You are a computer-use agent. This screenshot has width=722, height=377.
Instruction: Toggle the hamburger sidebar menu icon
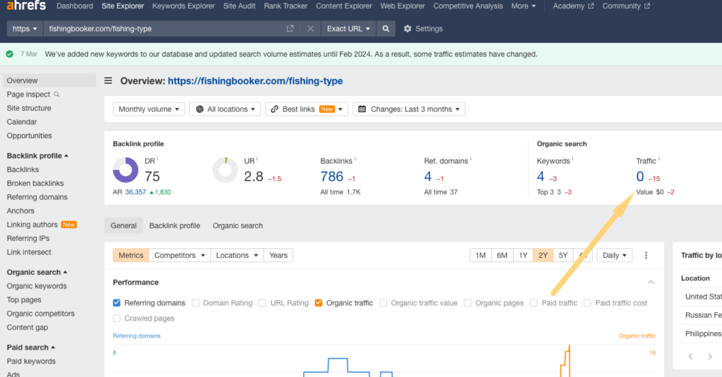coord(108,81)
